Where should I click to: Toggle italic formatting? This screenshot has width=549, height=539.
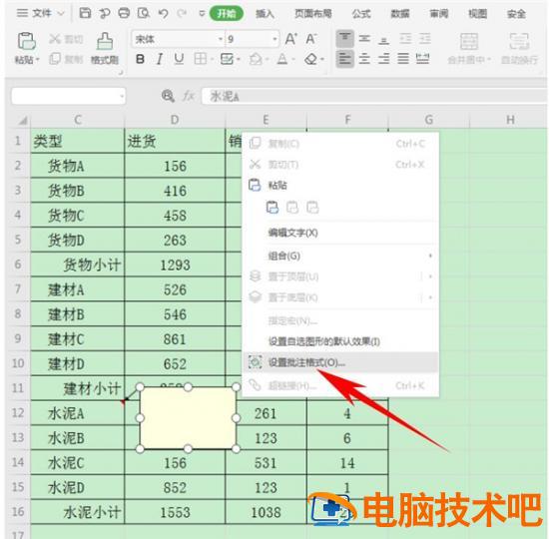point(160,59)
